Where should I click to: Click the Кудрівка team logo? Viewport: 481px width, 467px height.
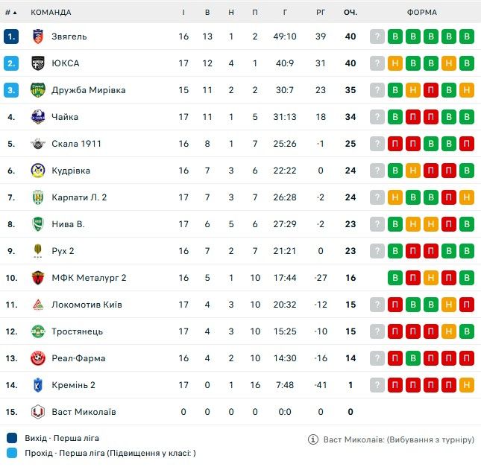[38, 171]
